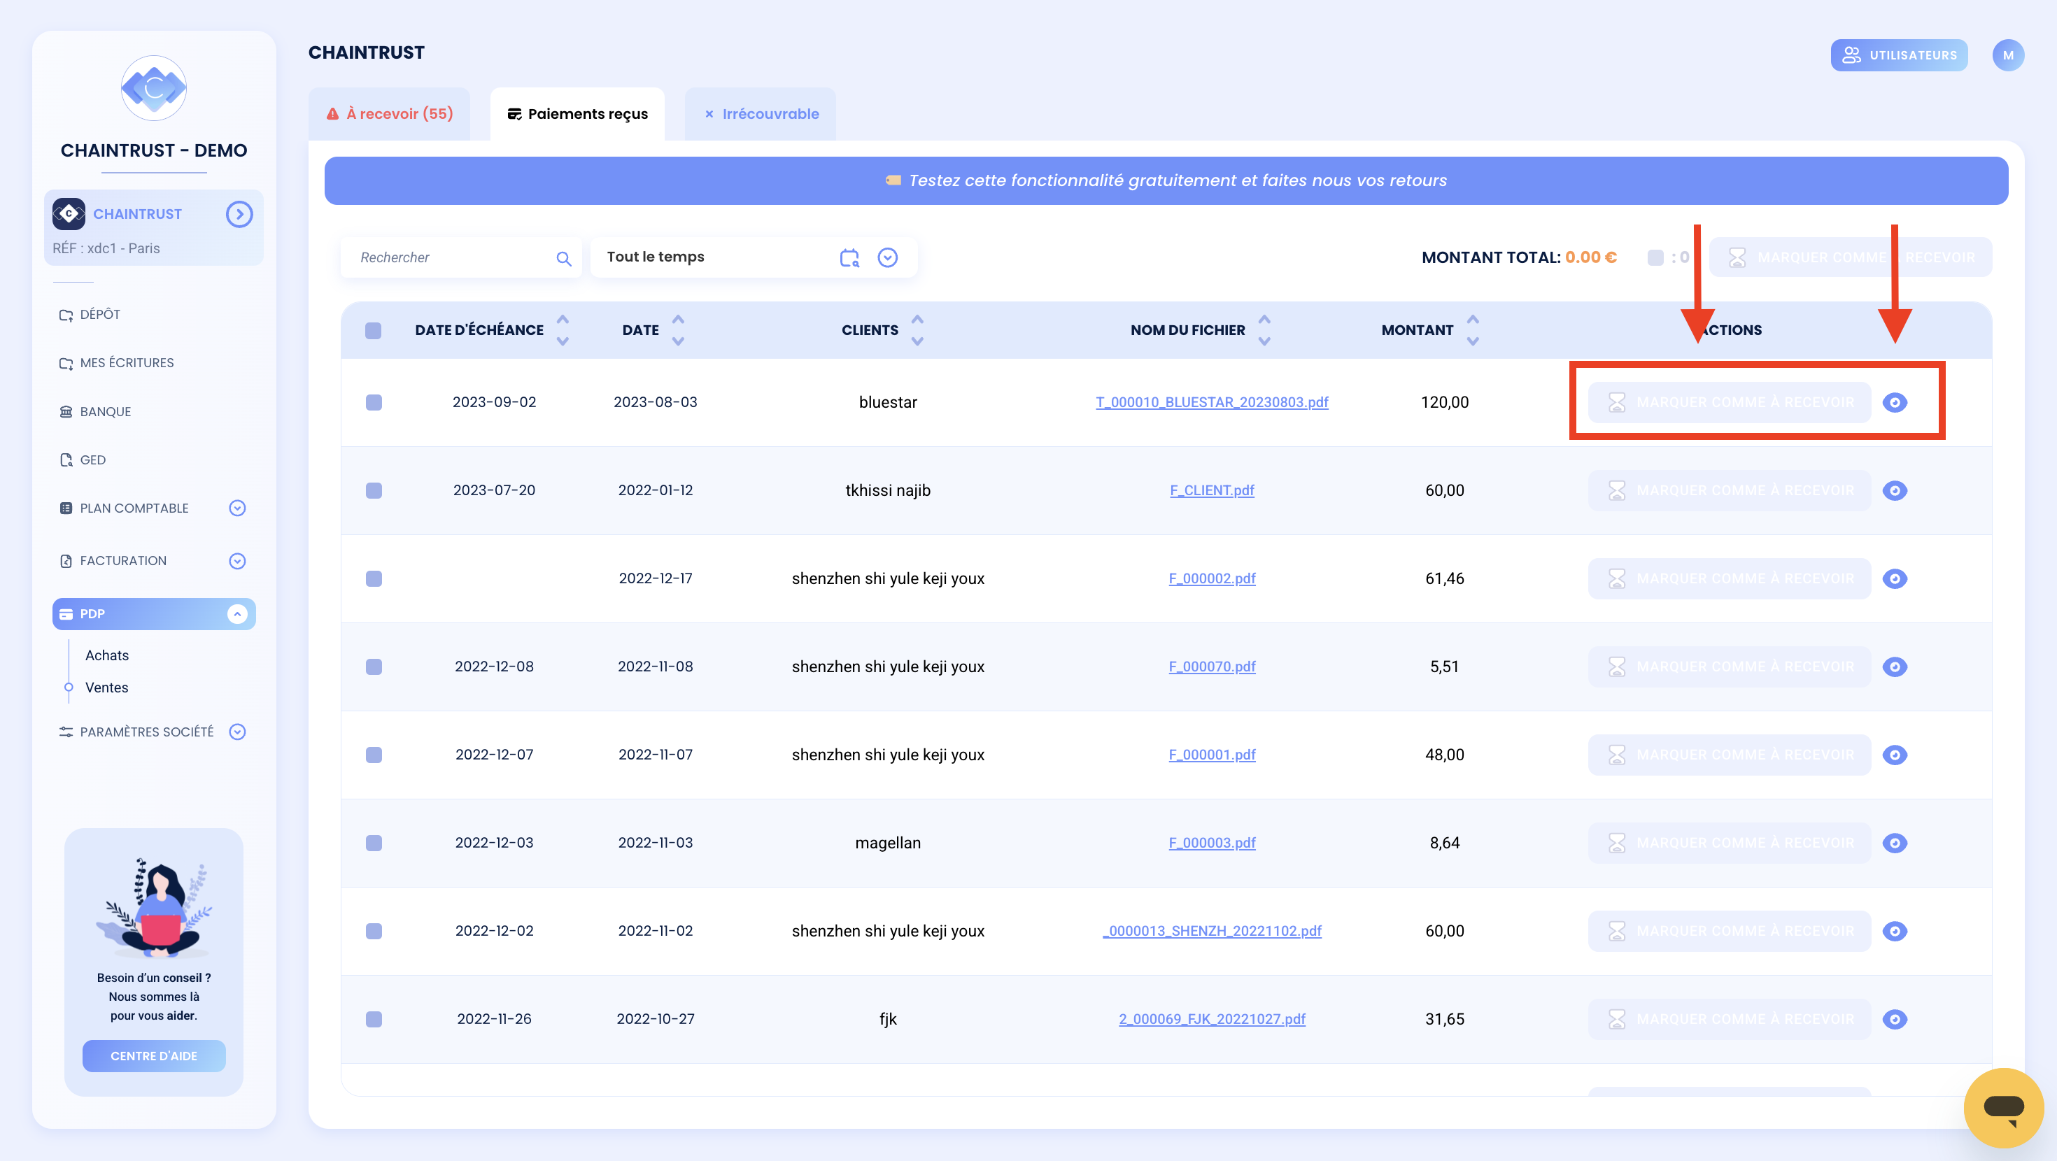Open Ventes under PDP

[107, 688]
